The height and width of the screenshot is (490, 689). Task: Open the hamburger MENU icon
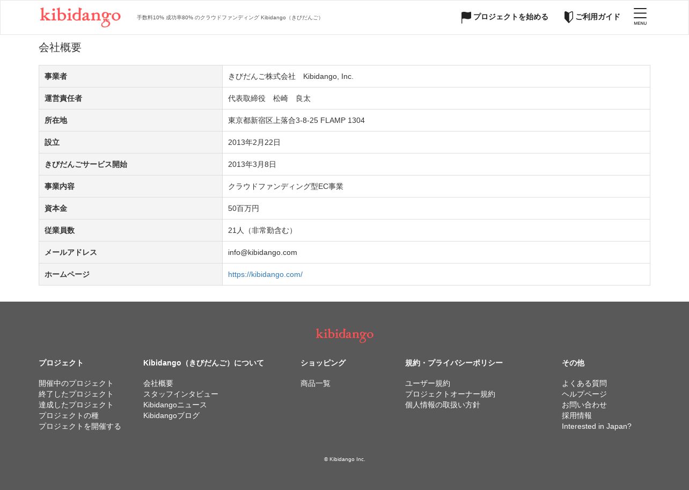(x=640, y=17)
